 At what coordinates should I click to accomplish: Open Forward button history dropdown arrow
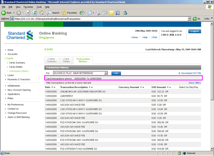[23, 13]
